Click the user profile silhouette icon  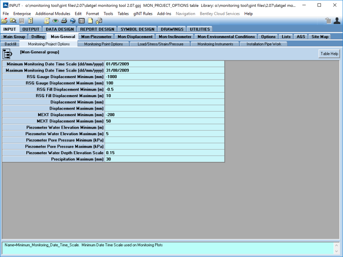click(337, 21)
